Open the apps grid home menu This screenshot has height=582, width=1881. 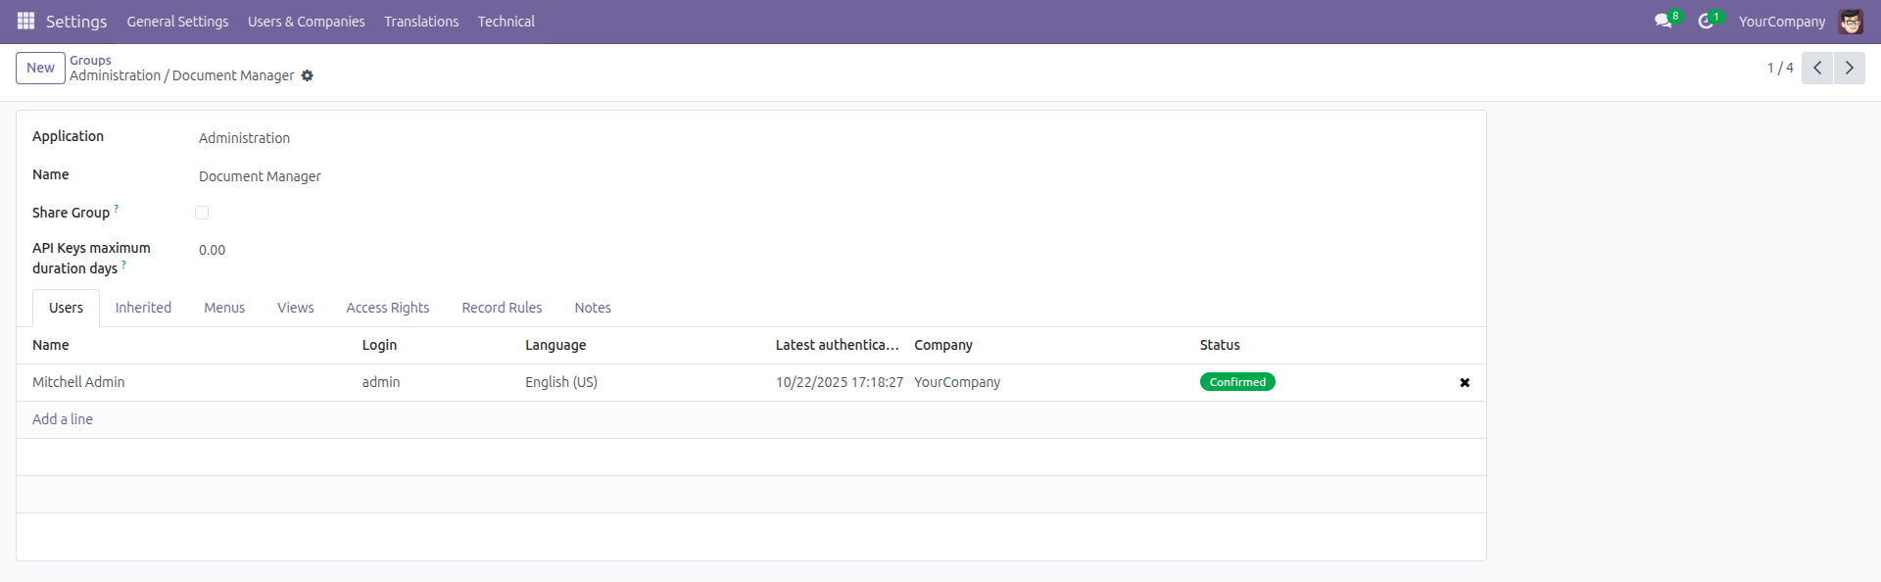click(25, 21)
